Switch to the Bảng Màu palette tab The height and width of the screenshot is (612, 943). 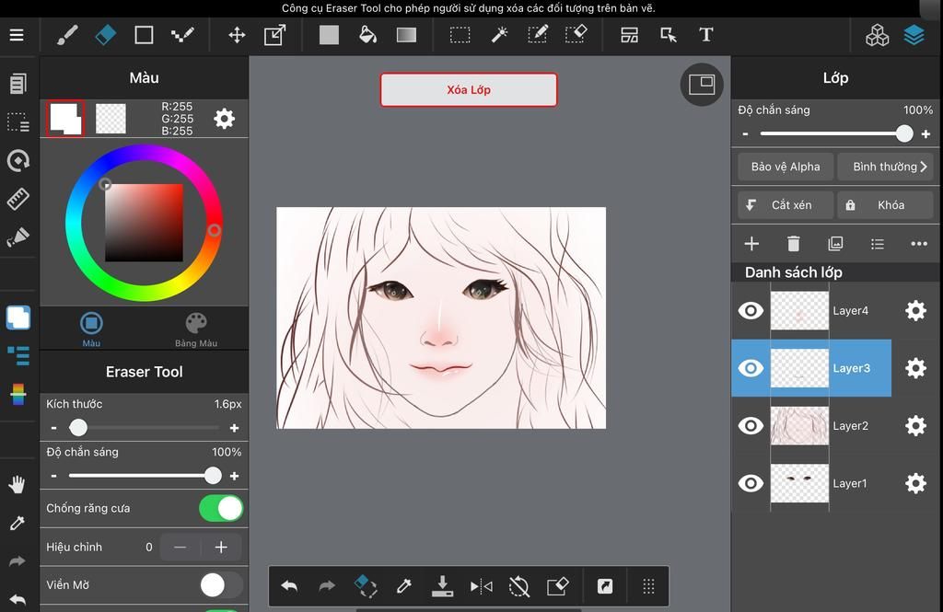(x=196, y=329)
